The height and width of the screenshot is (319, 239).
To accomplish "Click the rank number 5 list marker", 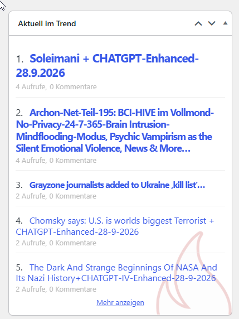I will click(19, 268).
